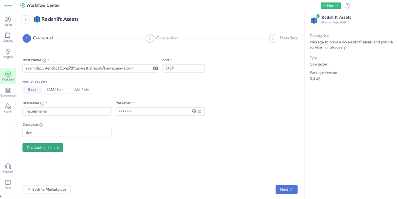Click the package description text
Screen dimensions: 399x199
(352, 45)
